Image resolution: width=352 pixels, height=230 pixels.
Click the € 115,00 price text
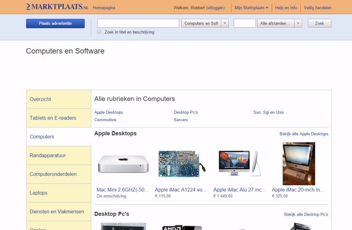point(163,196)
